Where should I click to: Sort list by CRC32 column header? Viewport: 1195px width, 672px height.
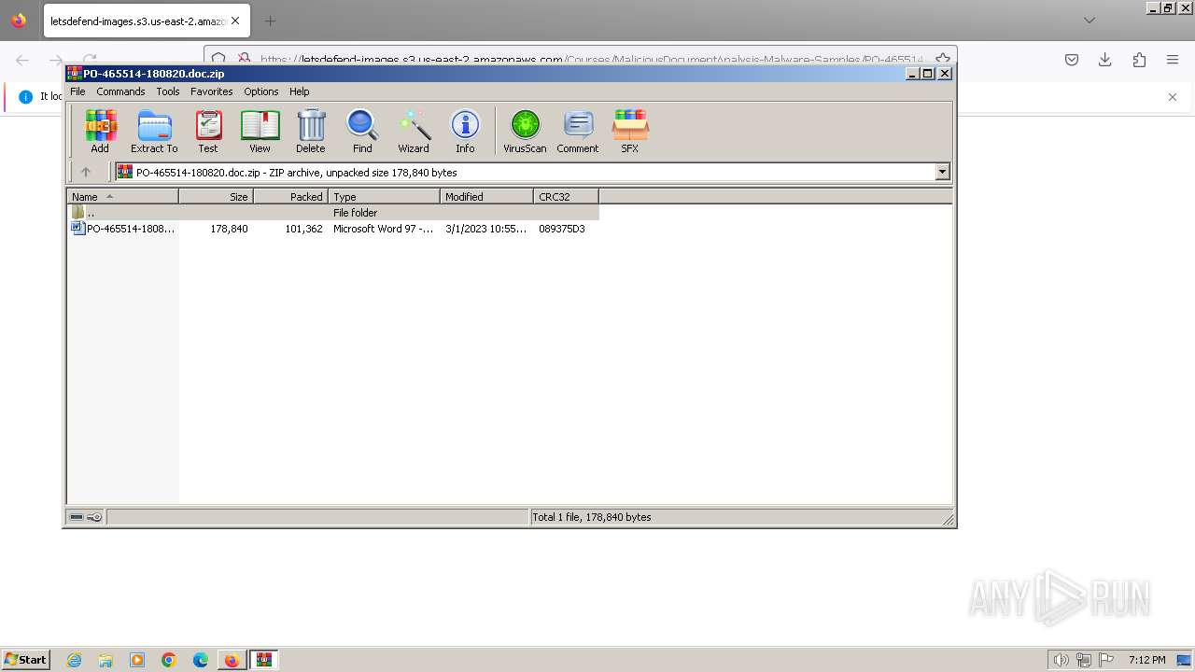566,196
